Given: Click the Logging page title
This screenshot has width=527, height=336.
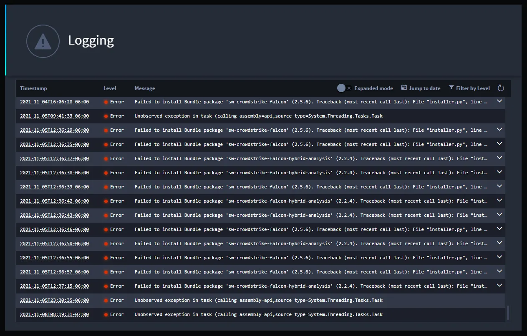Looking at the screenshot, I should [91, 40].
